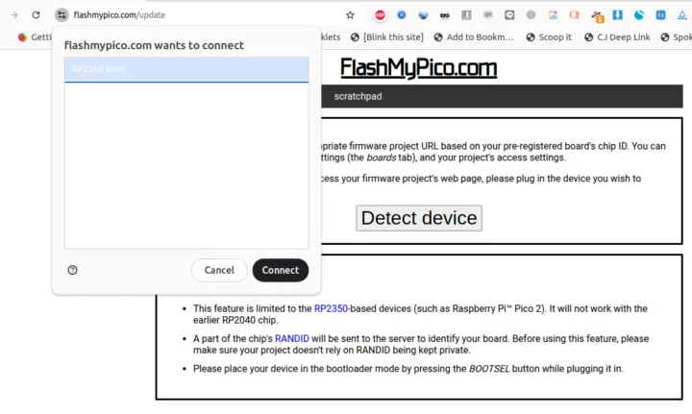The width and height of the screenshot is (692, 414).
Task: Follow the RANDID link
Action: [291, 338]
